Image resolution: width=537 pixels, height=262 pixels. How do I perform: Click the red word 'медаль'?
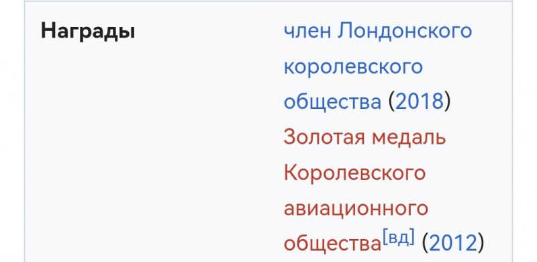tap(409, 138)
